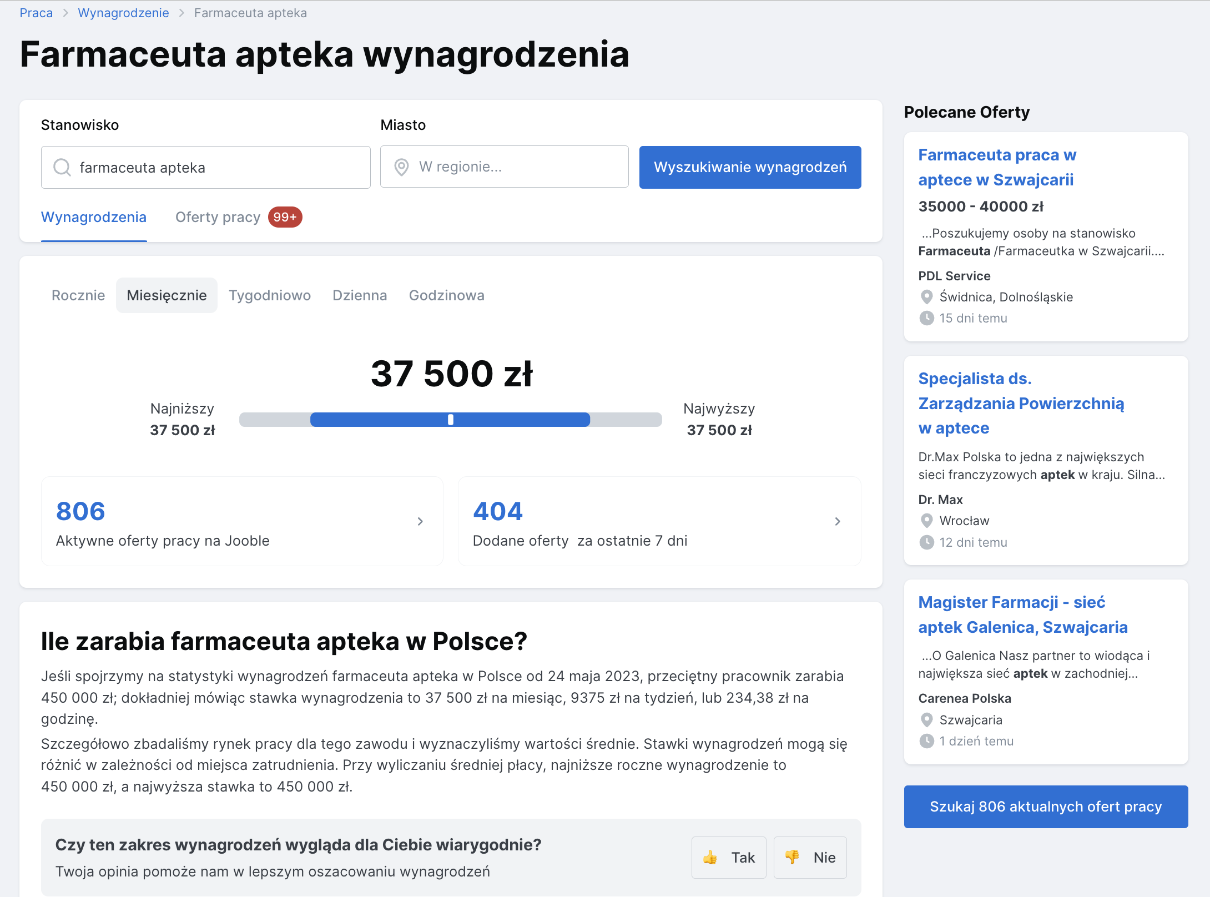Click clock icon beside 15 dni temu
Screen dimensions: 1210x897
(926, 318)
